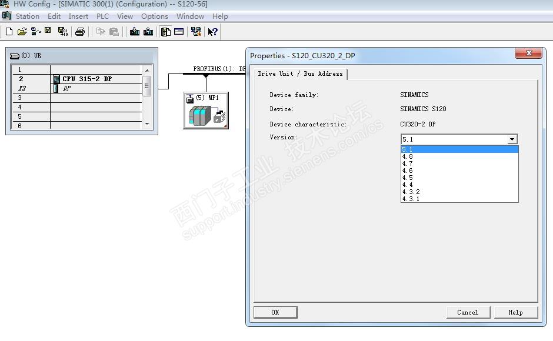Screen dimensions: 553x341
Task: Open the PLC menu
Action: 102,16
